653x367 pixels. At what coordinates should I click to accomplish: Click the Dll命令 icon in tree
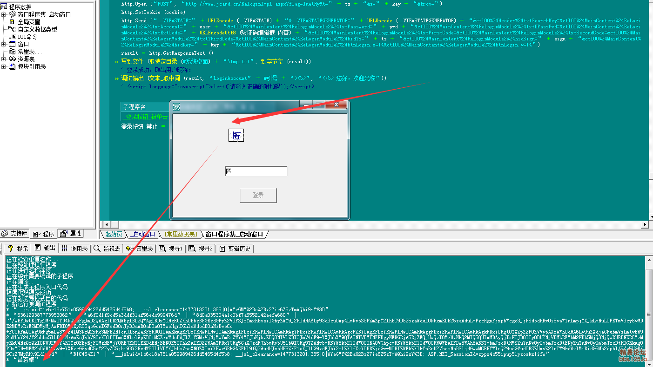pyautogui.click(x=12, y=37)
